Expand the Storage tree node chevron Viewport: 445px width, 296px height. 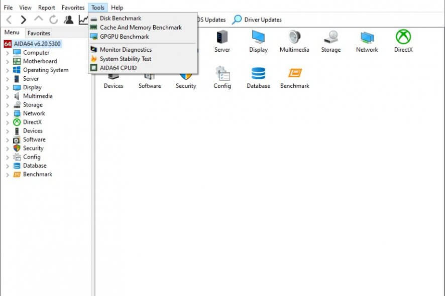pyautogui.click(x=8, y=105)
